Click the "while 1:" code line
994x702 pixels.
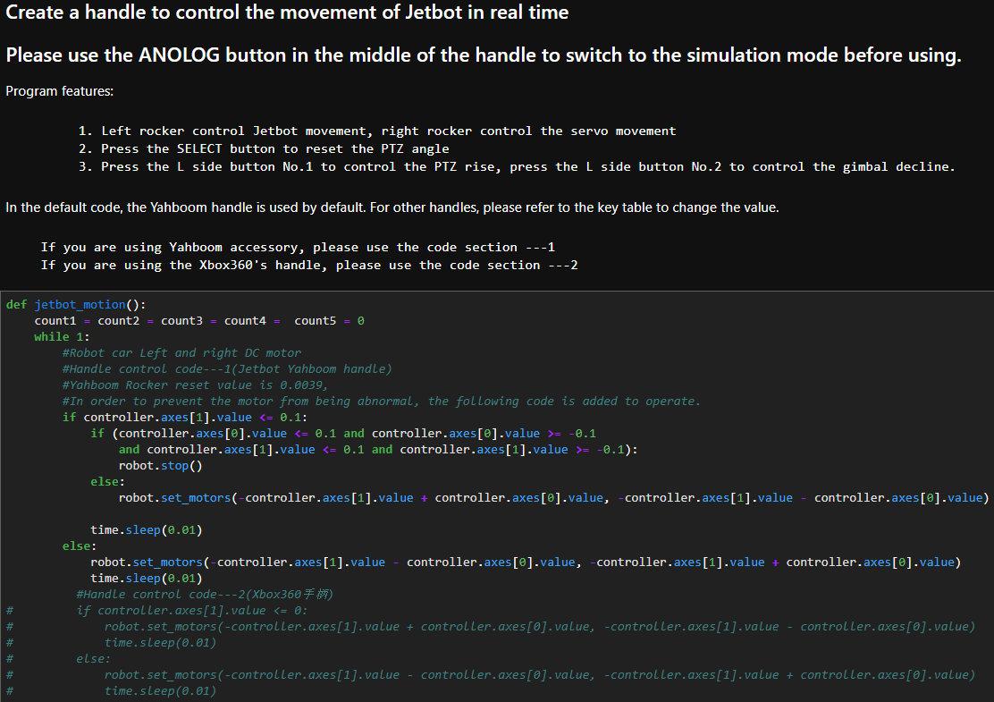point(63,337)
